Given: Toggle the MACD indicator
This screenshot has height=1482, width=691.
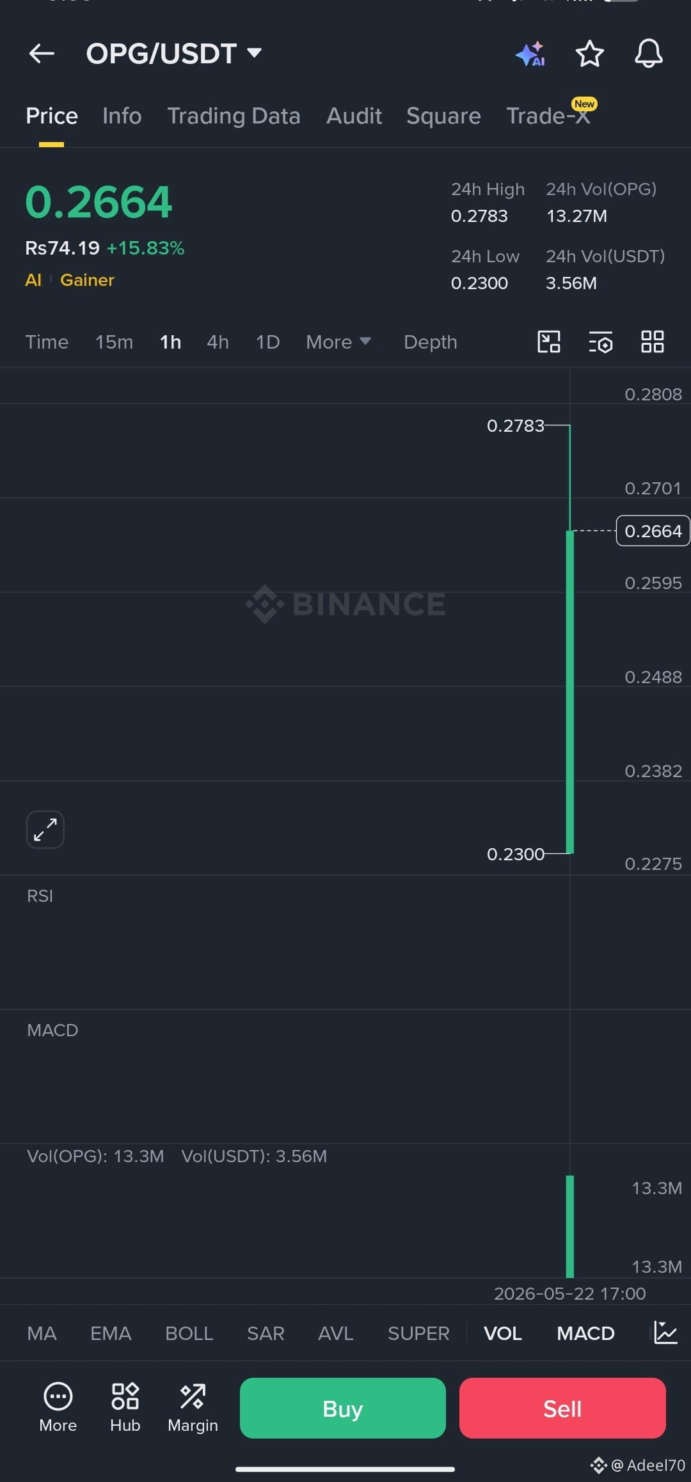Looking at the screenshot, I should (x=585, y=1334).
